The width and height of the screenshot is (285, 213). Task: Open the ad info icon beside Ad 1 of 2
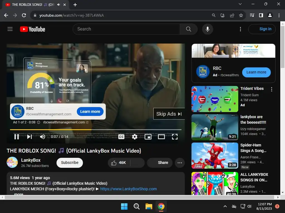[38, 122]
